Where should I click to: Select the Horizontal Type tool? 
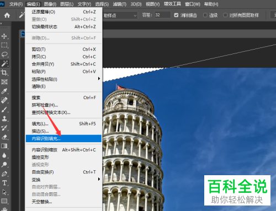point(4,183)
